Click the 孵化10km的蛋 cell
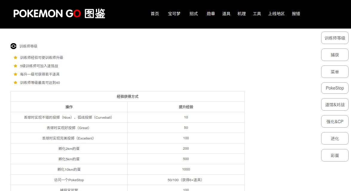This screenshot has width=351, height=191. 69,169
